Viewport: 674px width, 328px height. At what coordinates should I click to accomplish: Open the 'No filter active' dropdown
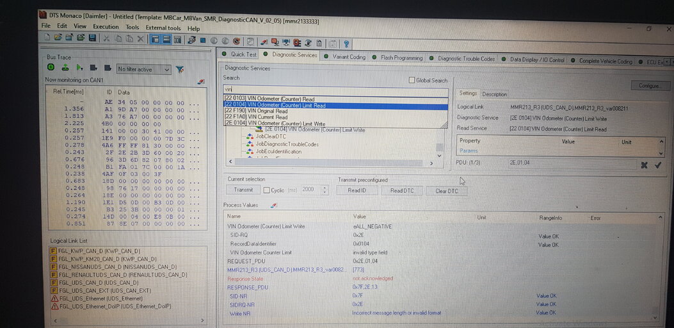[x=144, y=69]
